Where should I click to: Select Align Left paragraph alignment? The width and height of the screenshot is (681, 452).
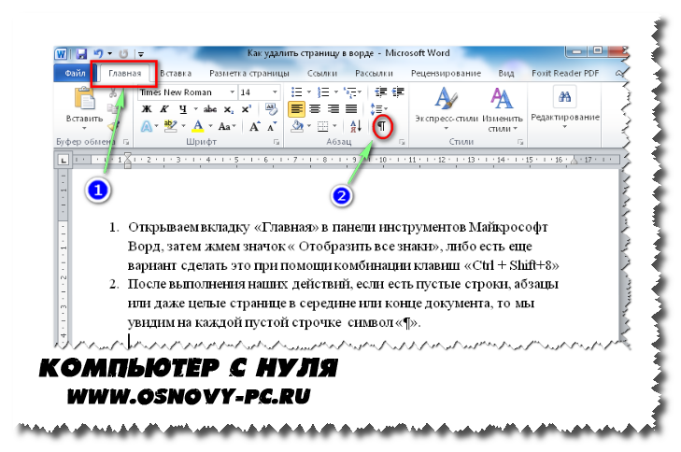coord(297,108)
